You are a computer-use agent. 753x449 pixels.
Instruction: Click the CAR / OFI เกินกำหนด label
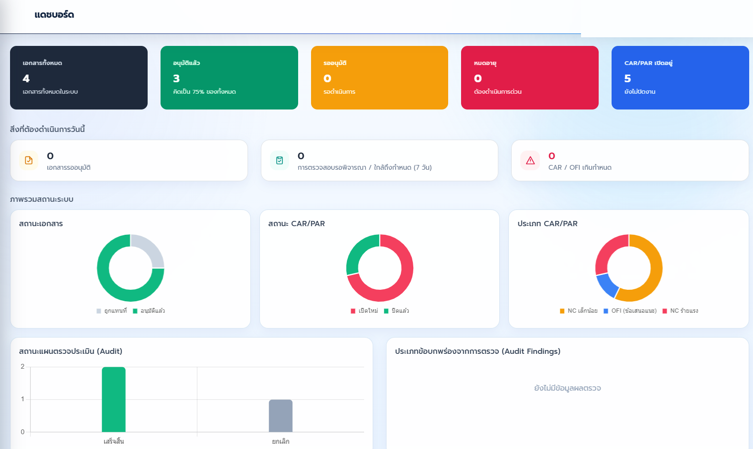tap(580, 167)
